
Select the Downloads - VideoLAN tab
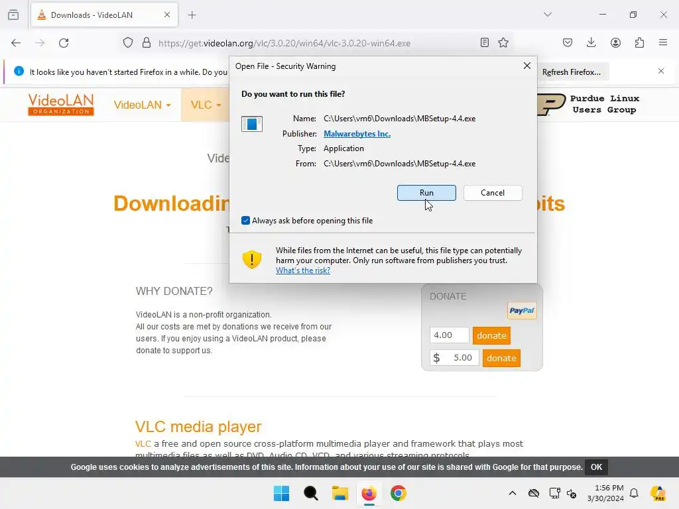(104, 15)
